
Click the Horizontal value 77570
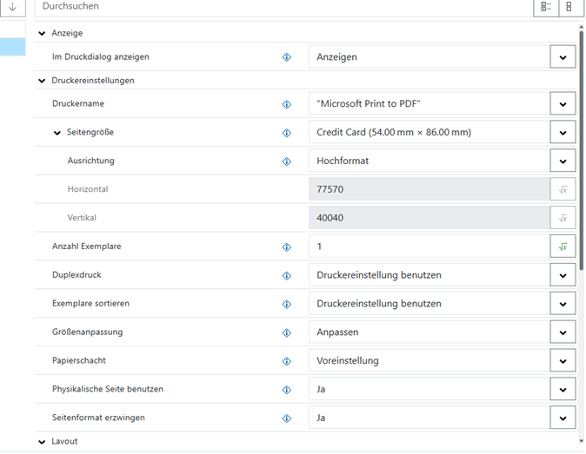(429, 189)
